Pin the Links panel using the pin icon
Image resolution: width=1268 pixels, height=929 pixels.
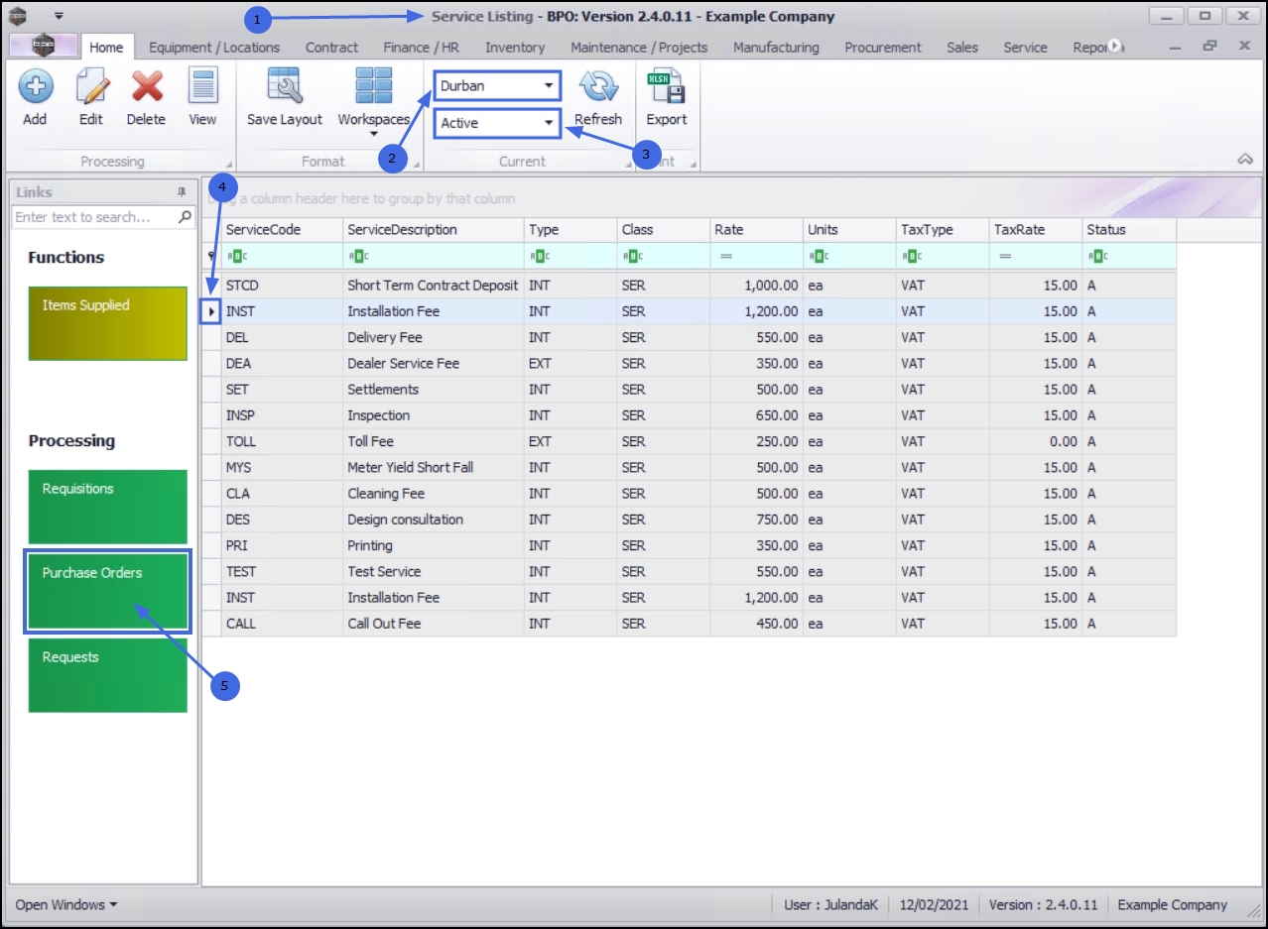pyautogui.click(x=182, y=192)
